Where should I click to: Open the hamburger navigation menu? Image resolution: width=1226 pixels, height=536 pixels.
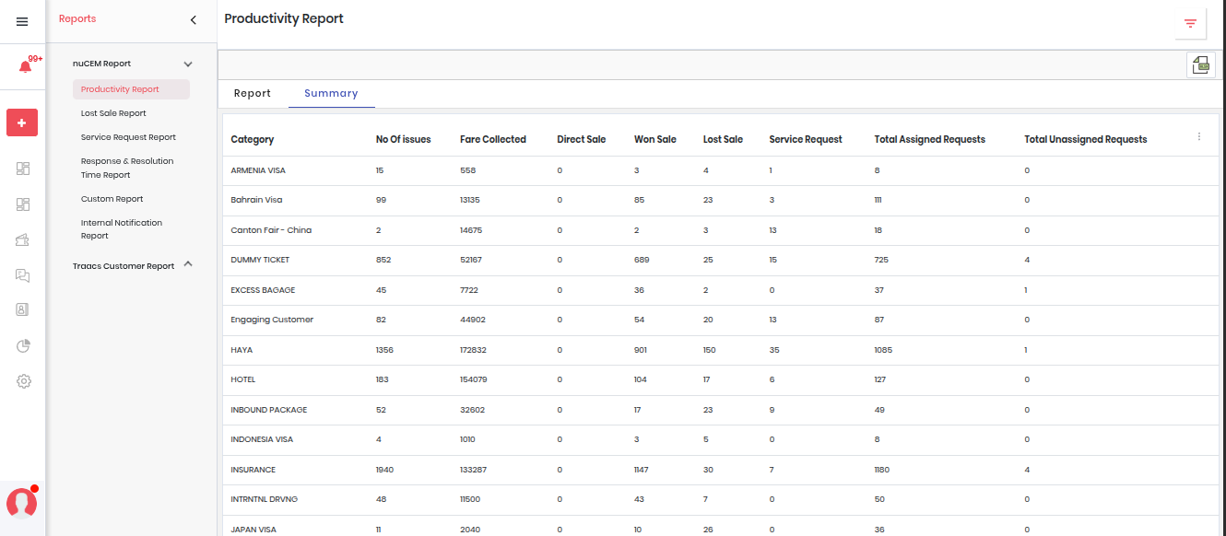[x=22, y=22]
